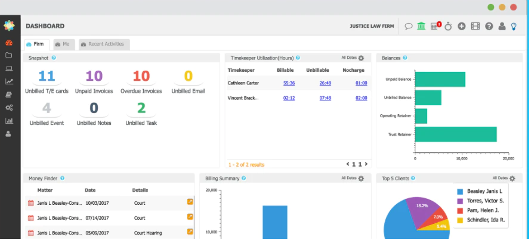Open the film strip video icon
Screen dimensions: 529x240
coord(475,26)
